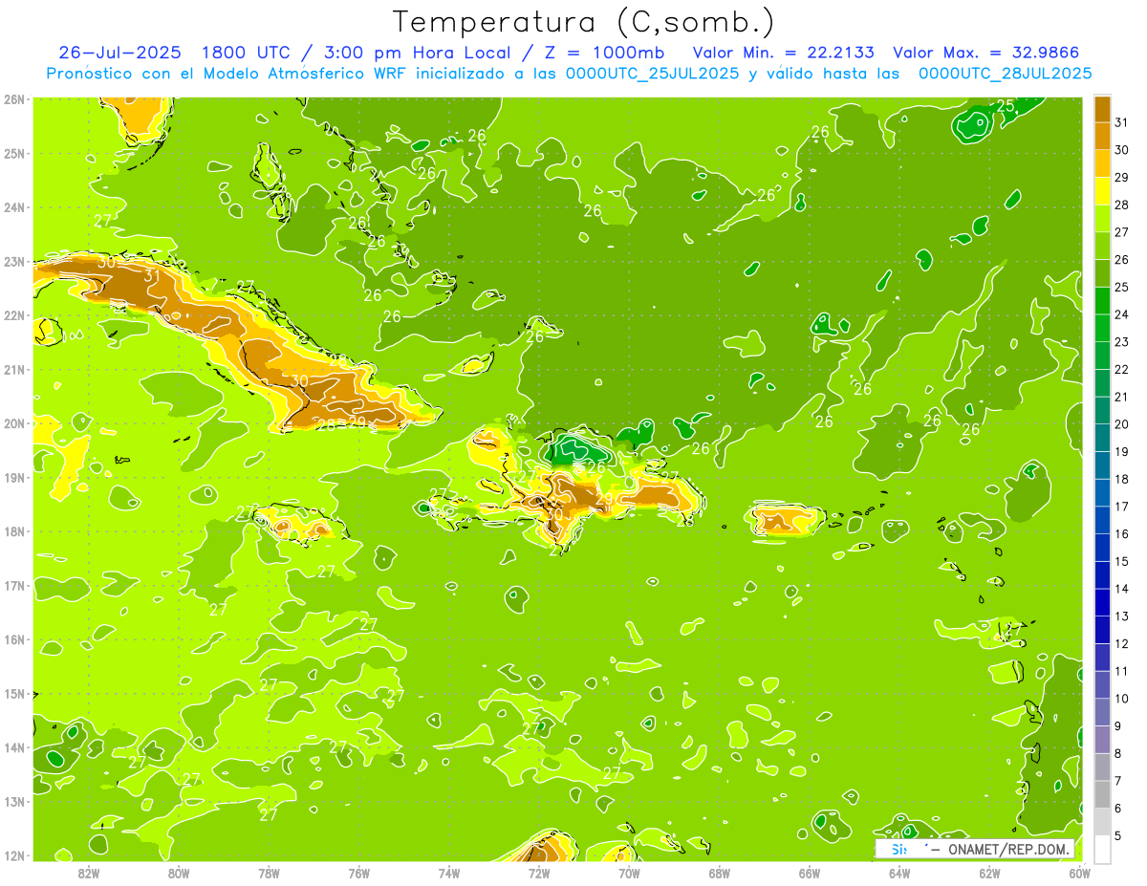This screenshot has width=1147, height=886.
Task: Click the colorbar scale label "12"
Action: 1122,643
